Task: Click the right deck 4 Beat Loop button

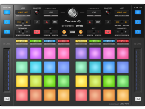Action: point(122,12)
